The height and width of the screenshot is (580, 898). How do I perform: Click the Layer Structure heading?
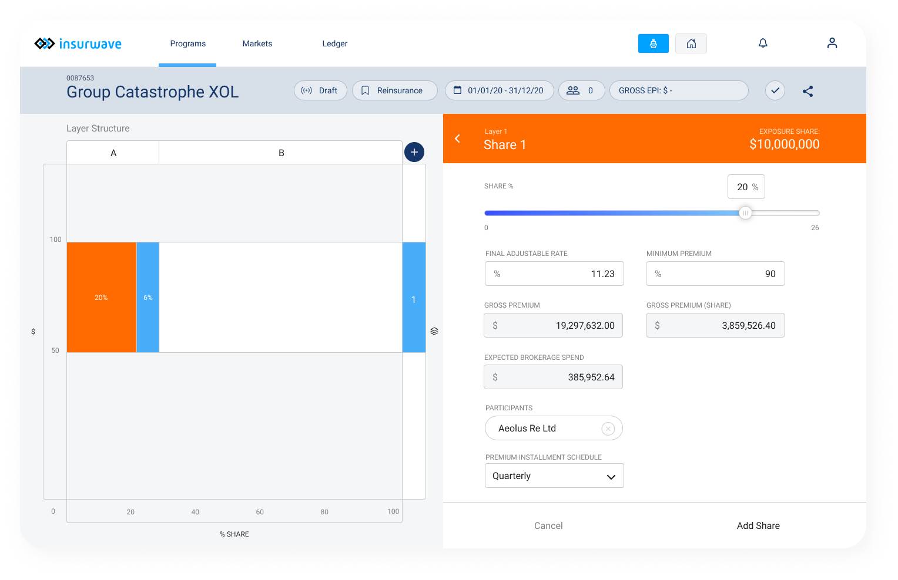click(x=98, y=129)
